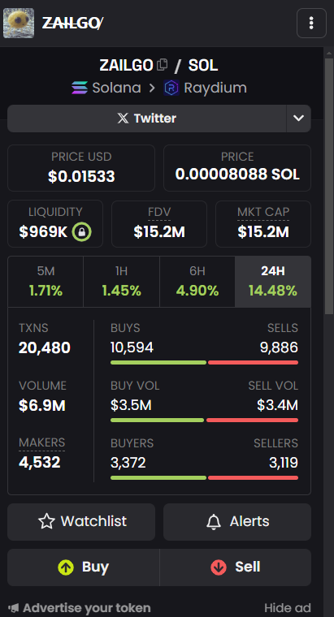Click Hide ad link
This screenshot has height=617, width=334.
coord(288,608)
